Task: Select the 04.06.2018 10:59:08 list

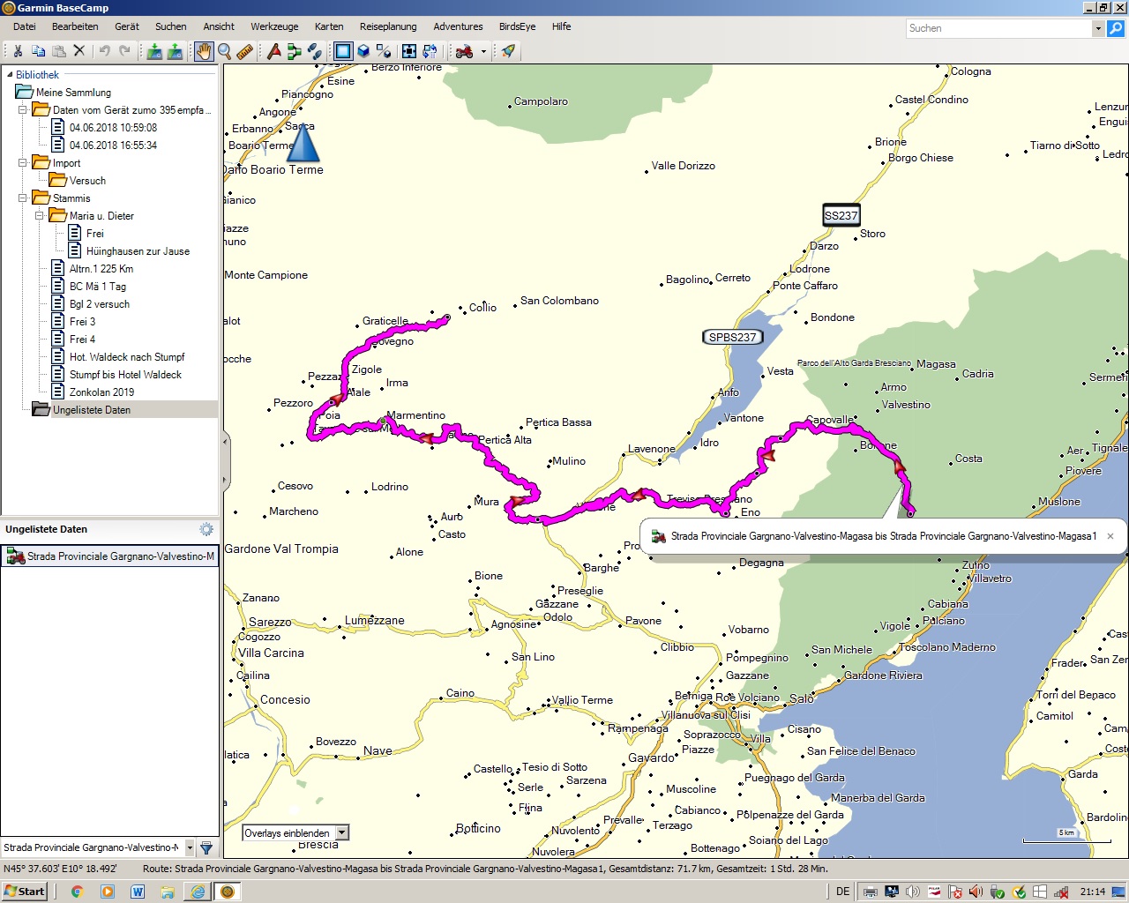Action: pyautogui.click(x=113, y=128)
